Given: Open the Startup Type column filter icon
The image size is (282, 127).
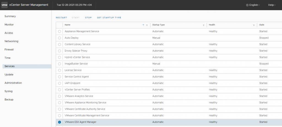Looking at the screenshot, I should [204, 25].
